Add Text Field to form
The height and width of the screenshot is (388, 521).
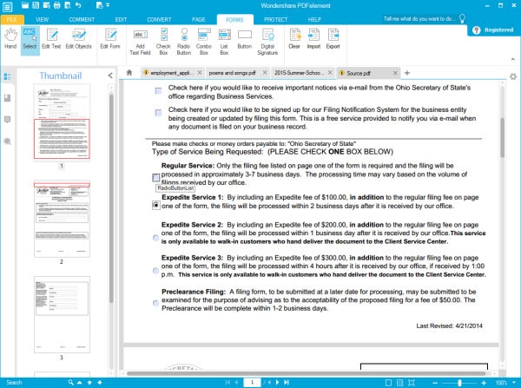pyautogui.click(x=140, y=42)
